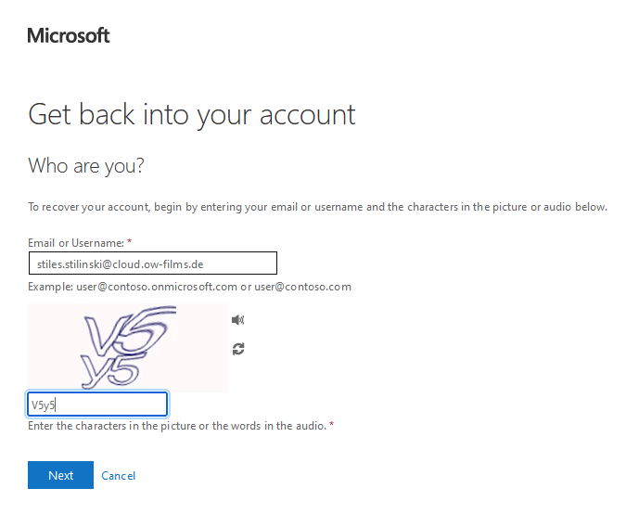Click "Enter the characters in the picture" hint
Image resolution: width=626 pixels, height=514 pixels.
176,426
